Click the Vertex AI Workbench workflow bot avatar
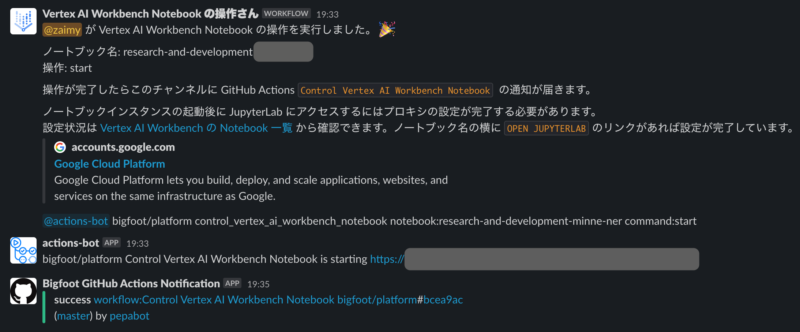 (23, 21)
